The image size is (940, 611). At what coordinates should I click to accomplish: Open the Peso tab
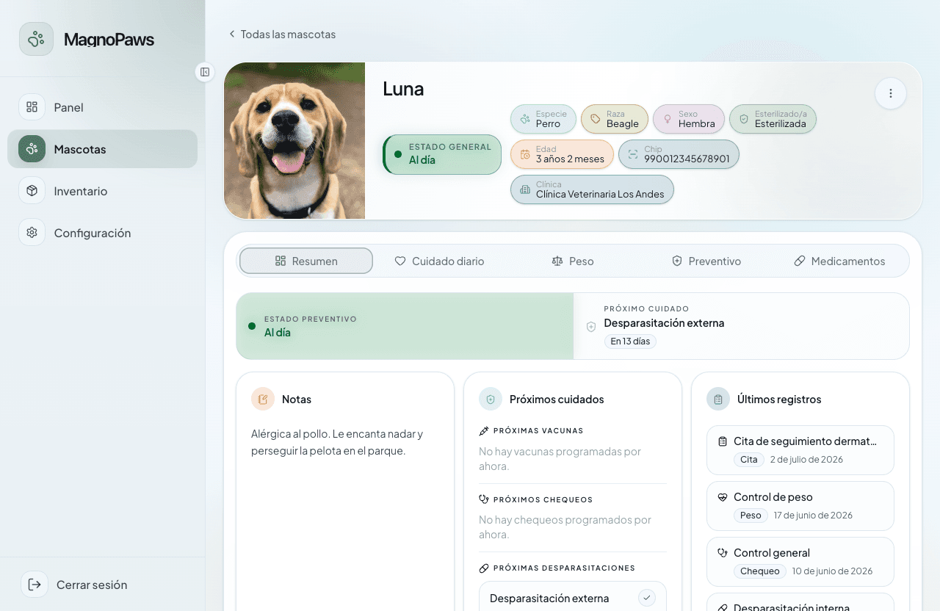click(x=572, y=261)
